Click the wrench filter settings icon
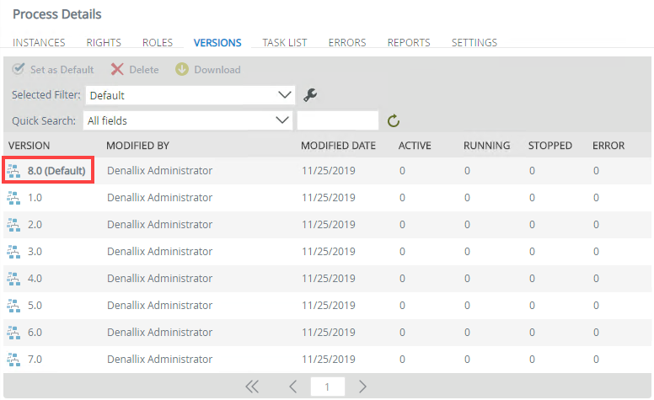654x400 pixels. [x=310, y=95]
